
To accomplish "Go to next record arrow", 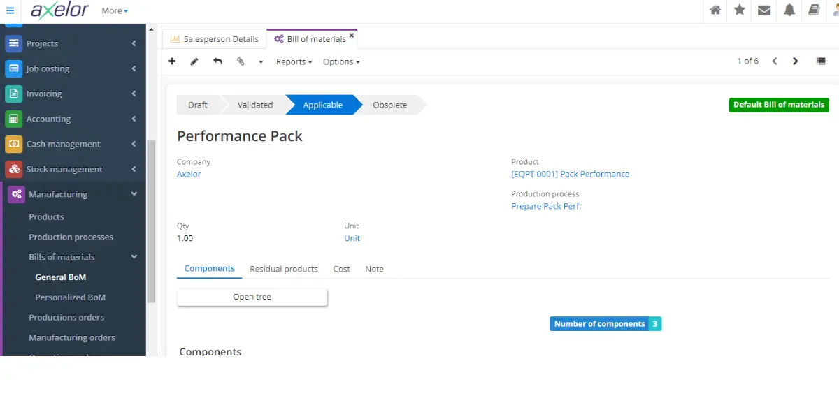I will coord(796,61).
